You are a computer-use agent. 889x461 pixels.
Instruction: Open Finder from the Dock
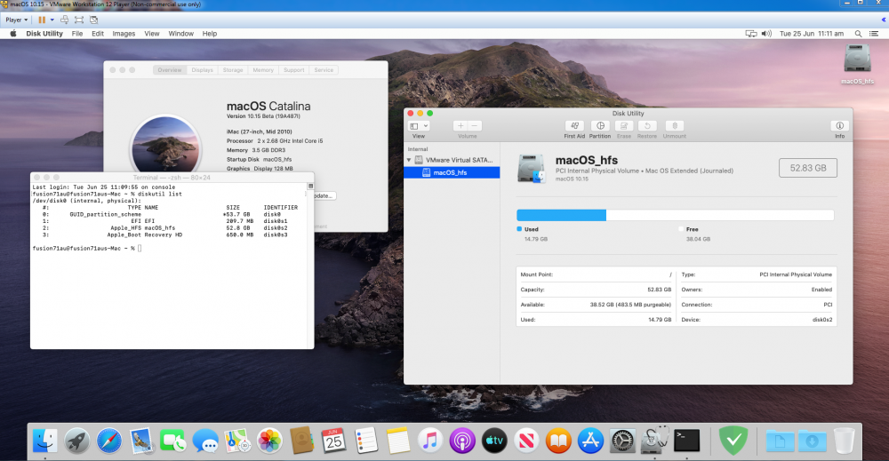[x=44, y=440]
